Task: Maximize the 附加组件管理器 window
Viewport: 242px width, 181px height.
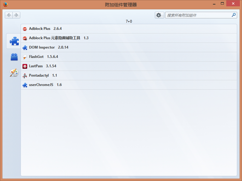Action: coord(222,3)
